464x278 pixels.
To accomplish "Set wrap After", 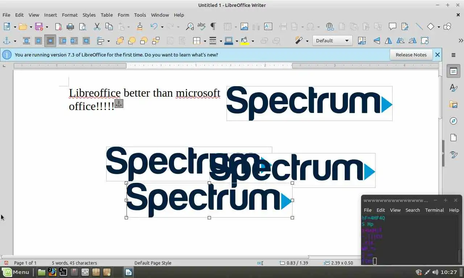I will coord(74,41).
